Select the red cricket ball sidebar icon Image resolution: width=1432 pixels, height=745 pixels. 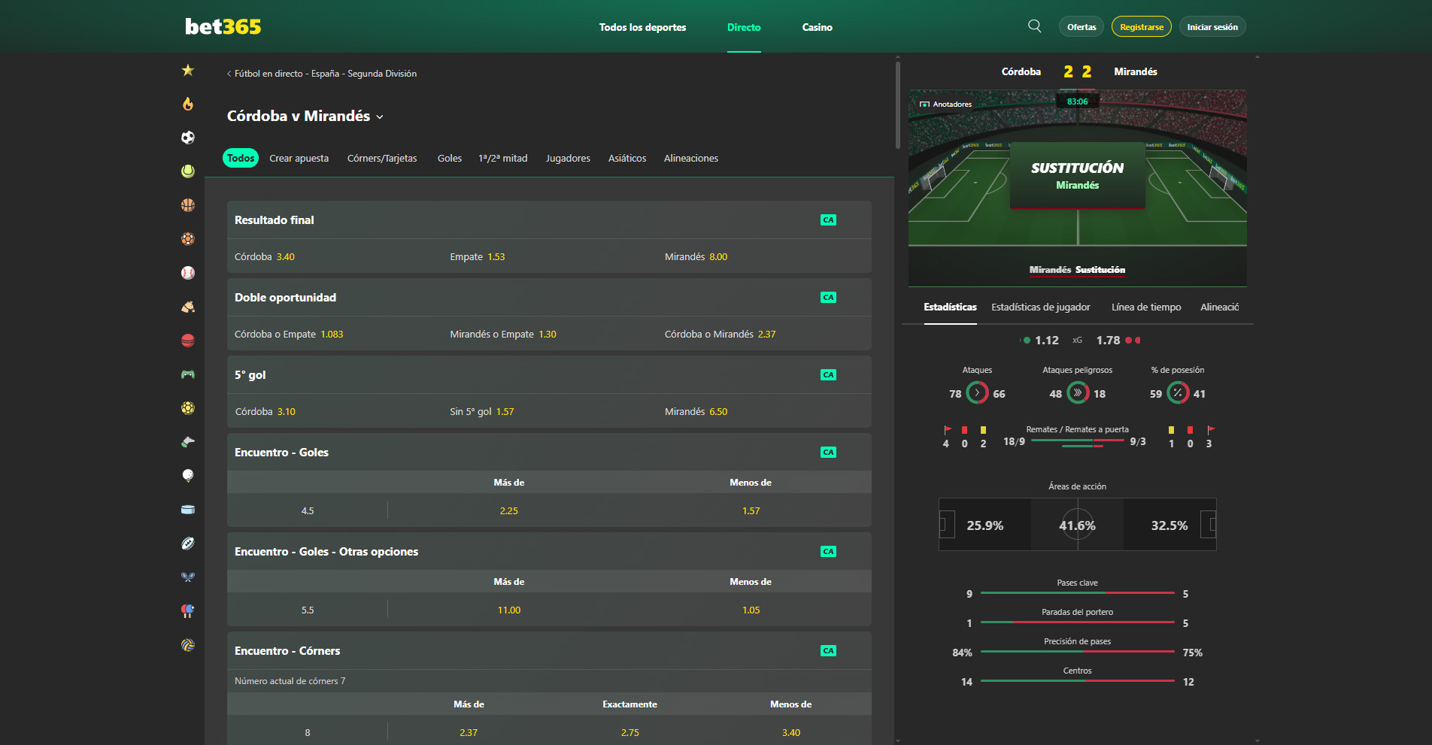[188, 341]
